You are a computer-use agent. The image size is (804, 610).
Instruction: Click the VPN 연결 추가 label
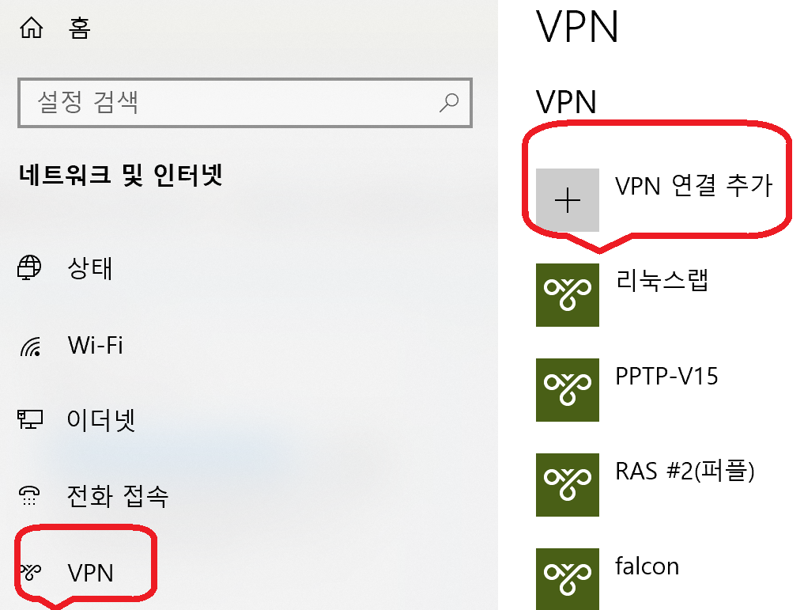coord(694,186)
